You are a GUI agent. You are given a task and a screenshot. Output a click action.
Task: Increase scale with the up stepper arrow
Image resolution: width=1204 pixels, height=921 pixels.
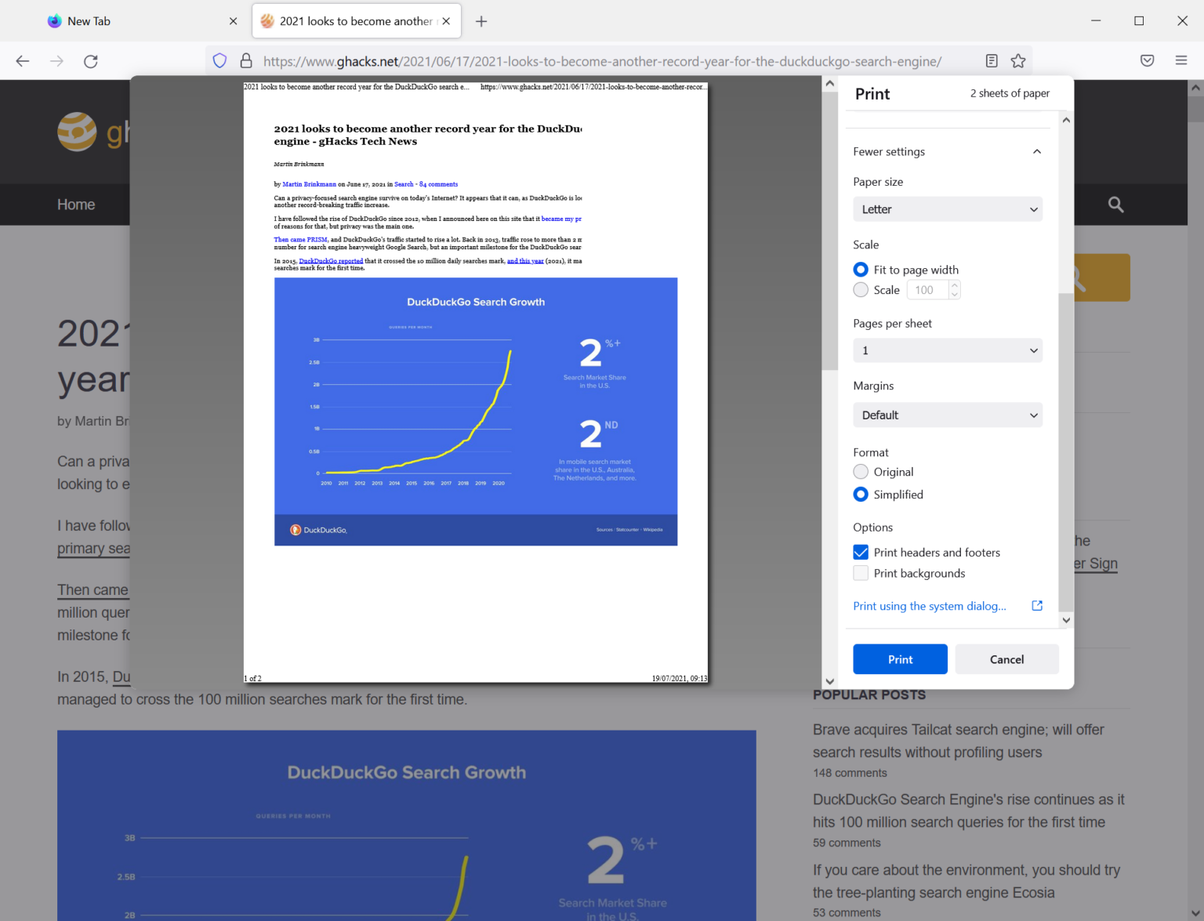click(955, 285)
